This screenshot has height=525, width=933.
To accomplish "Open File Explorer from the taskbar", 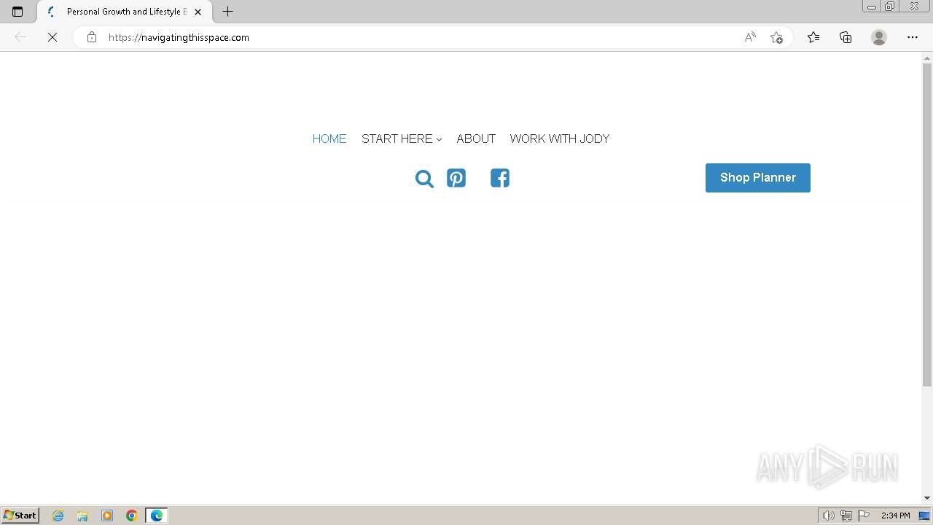I will tap(82, 516).
